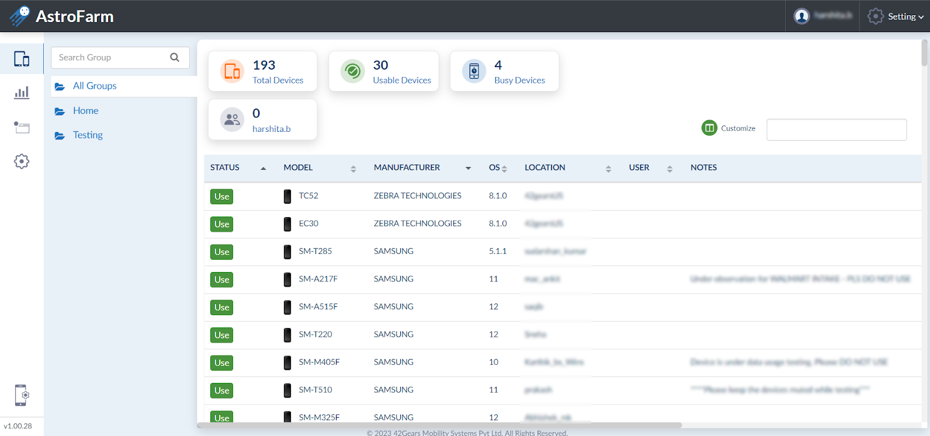The height and width of the screenshot is (436, 930).
Task: Click the Search Group input field
Action: tap(120, 58)
